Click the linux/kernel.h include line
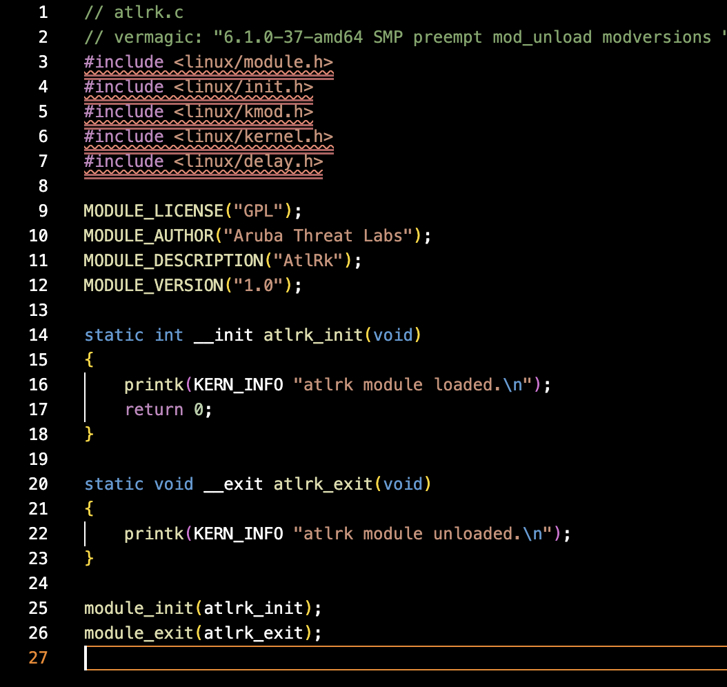This screenshot has height=687, width=727. point(208,137)
